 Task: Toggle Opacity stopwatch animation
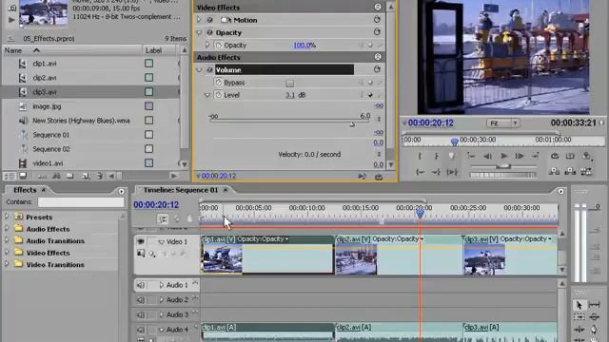pyautogui.click(x=218, y=45)
